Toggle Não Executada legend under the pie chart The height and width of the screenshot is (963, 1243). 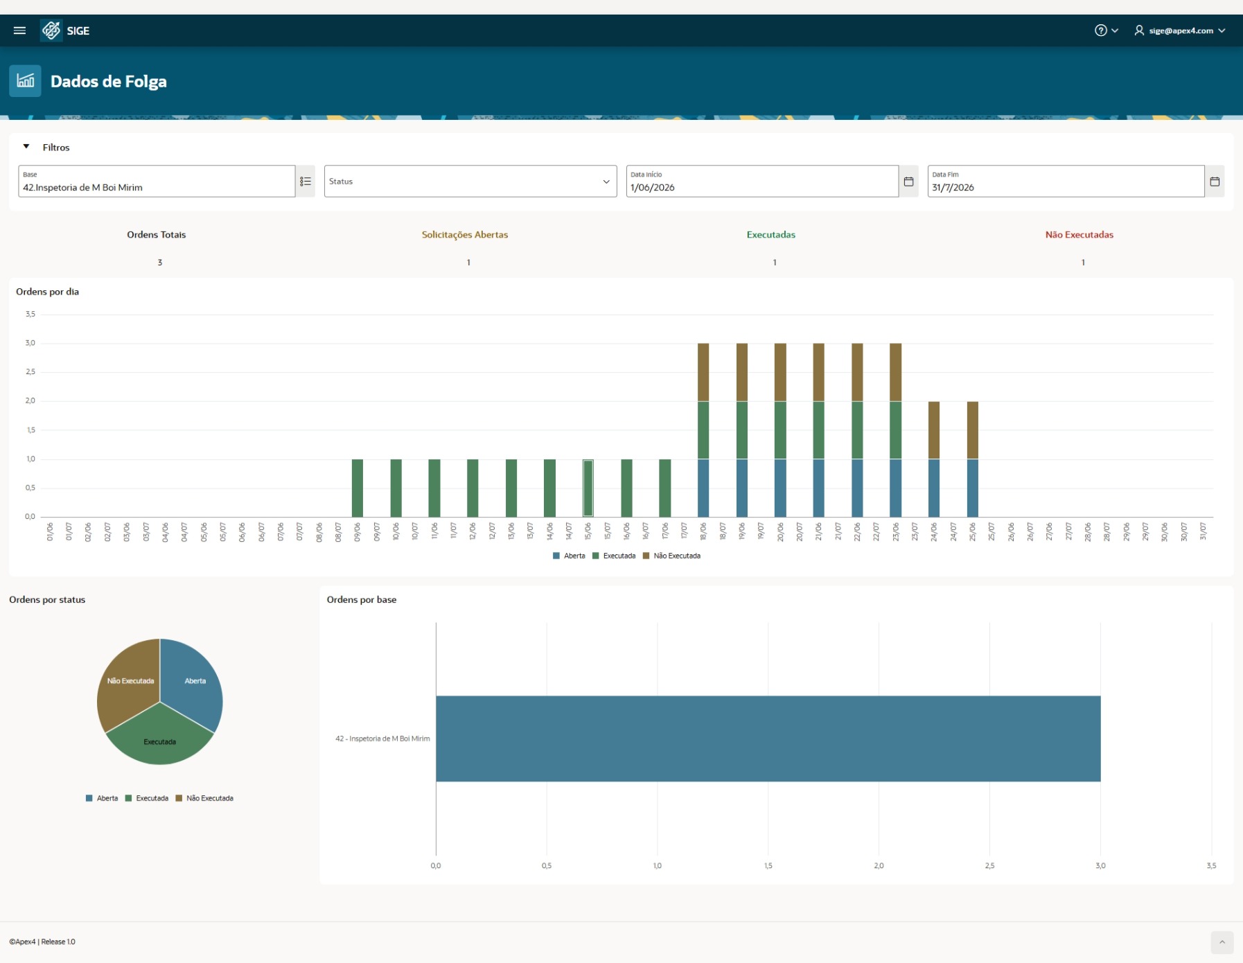tap(204, 798)
